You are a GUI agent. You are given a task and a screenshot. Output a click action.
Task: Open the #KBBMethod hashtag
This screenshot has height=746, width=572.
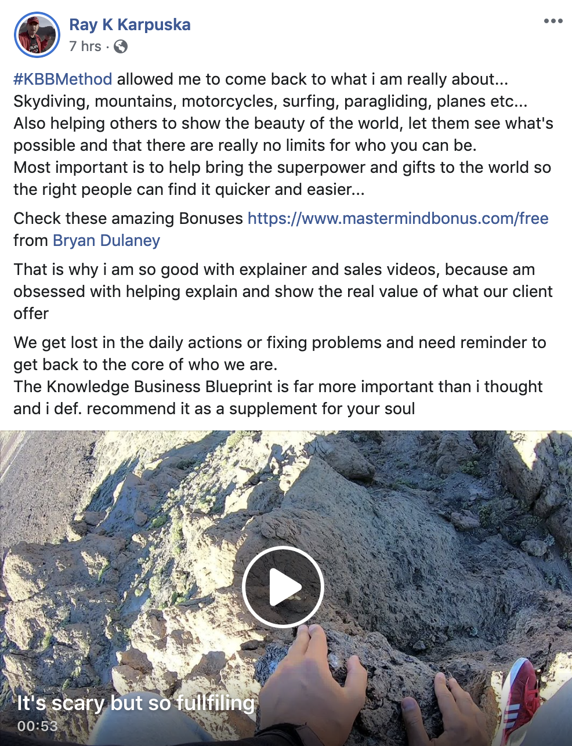coord(63,79)
